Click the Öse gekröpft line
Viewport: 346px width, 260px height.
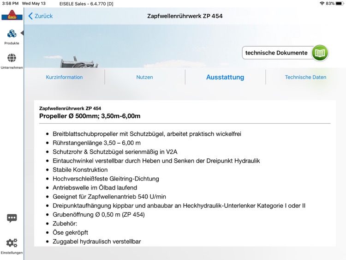[70, 232]
